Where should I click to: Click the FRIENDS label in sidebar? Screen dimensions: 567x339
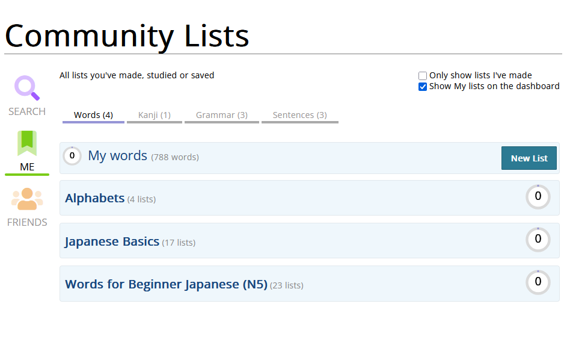coord(27,222)
